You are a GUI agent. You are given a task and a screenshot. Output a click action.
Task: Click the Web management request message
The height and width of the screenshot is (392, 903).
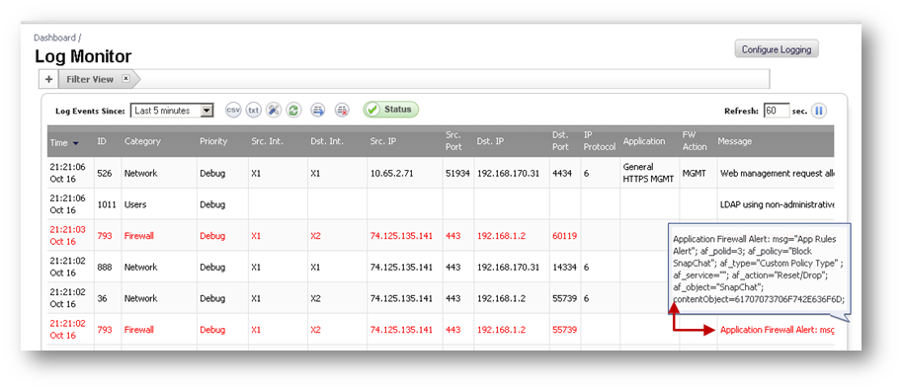point(777,173)
